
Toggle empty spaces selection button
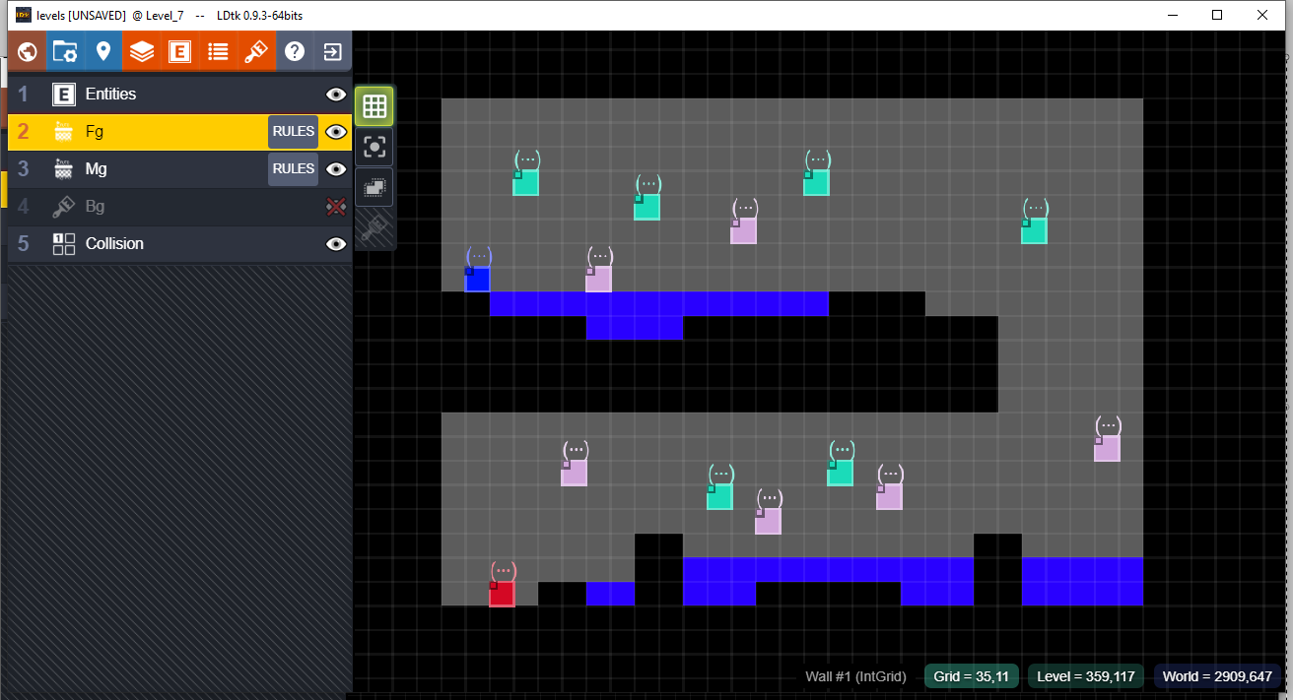(x=374, y=187)
